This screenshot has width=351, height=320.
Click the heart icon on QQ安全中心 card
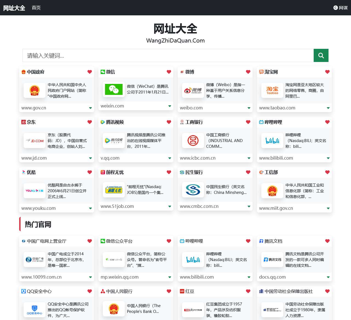90,291
